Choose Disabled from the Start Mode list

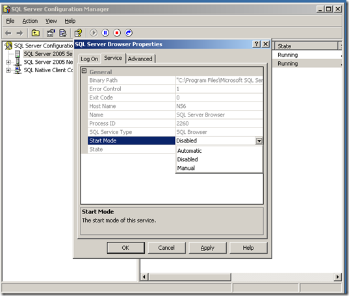(x=219, y=159)
